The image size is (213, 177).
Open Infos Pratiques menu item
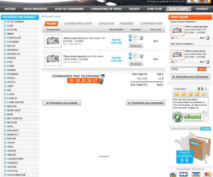point(35,9)
